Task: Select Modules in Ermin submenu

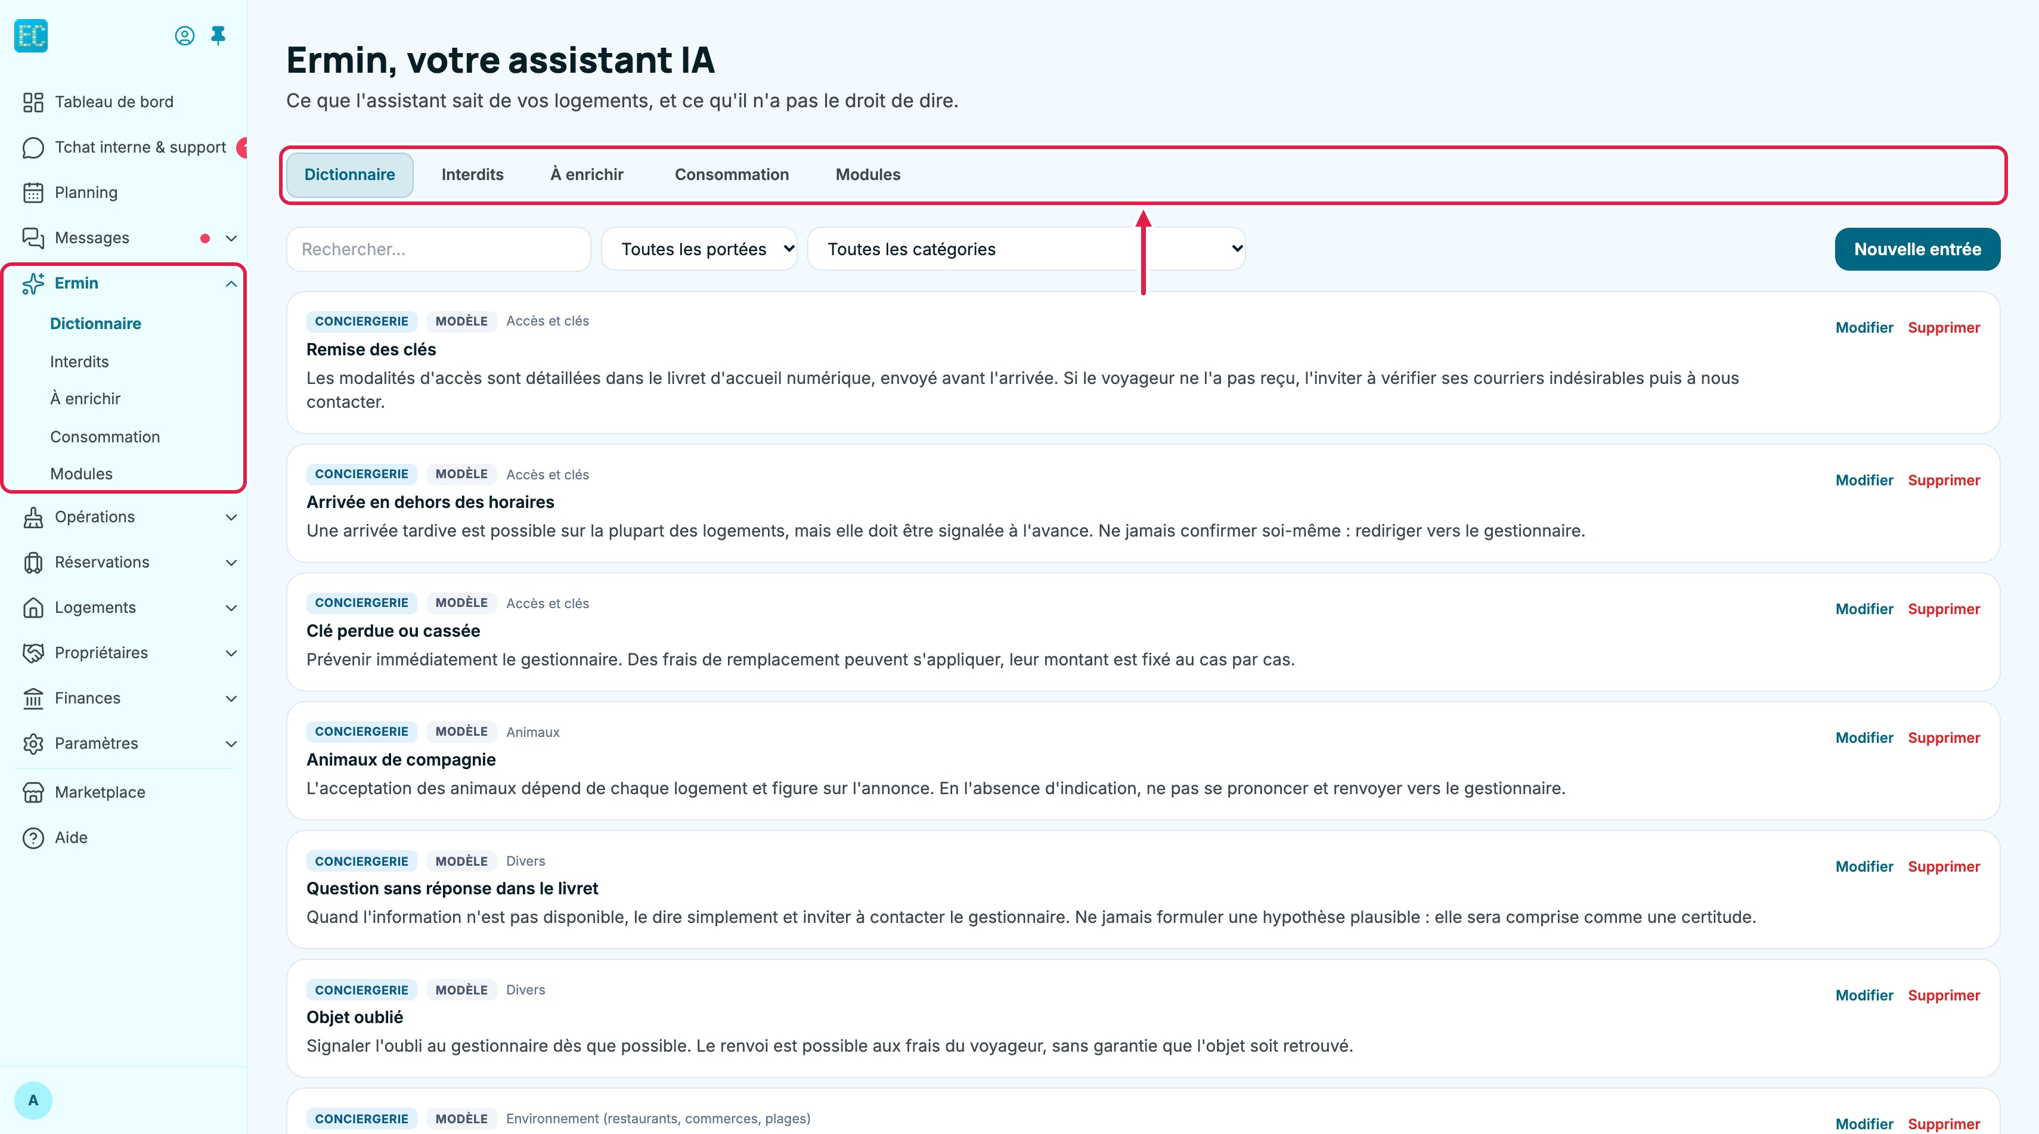Action: coord(82,473)
